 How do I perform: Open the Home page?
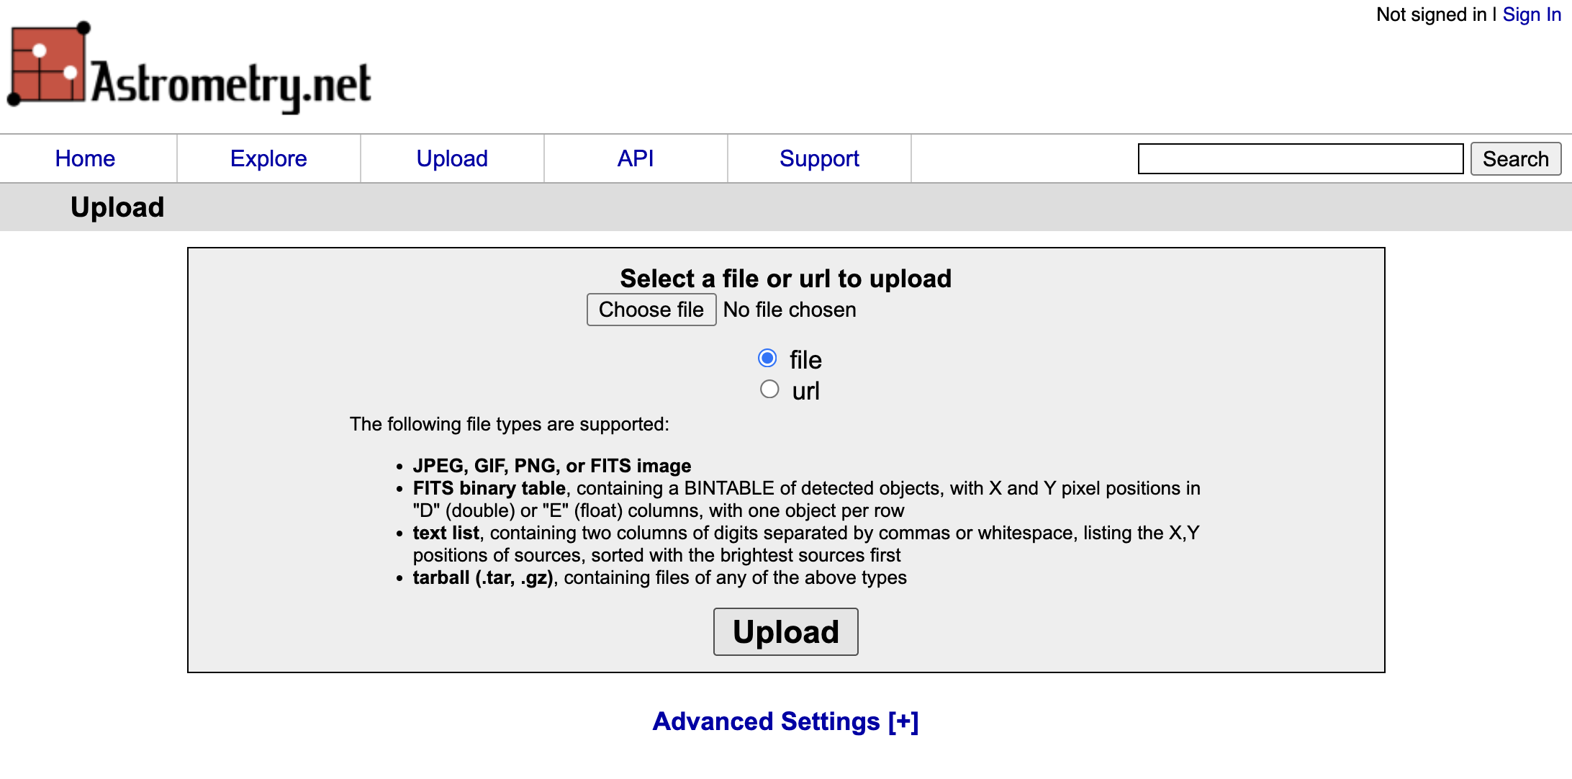click(x=86, y=158)
